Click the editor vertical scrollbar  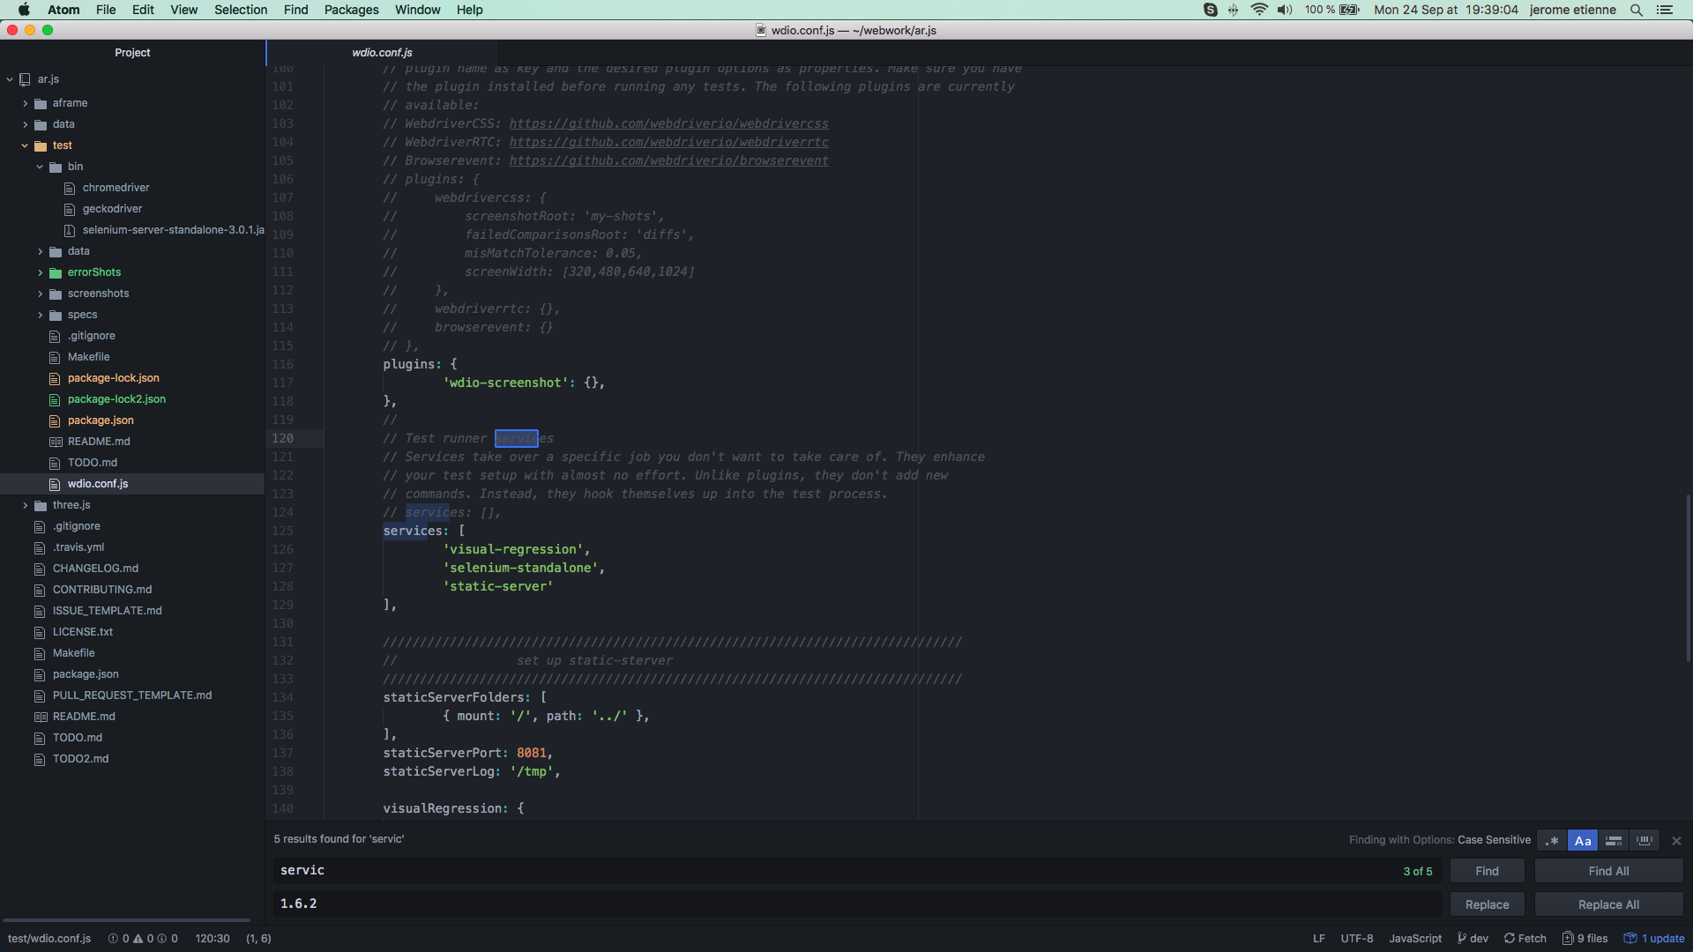[x=1688, y=577]
